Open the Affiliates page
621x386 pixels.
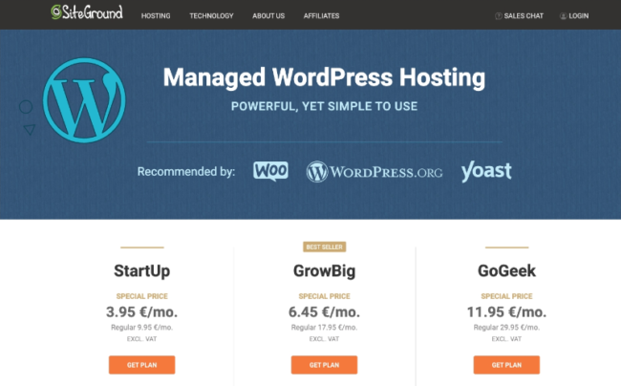321,16
